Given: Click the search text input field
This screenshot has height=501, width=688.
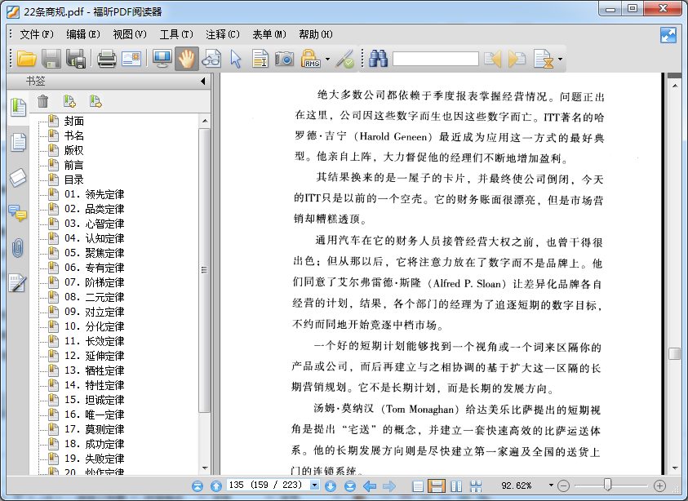Looking at the screenshot, I should point(435,59).
